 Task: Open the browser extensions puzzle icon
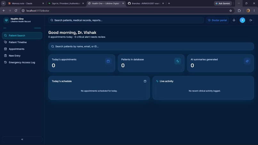[239, 11]
